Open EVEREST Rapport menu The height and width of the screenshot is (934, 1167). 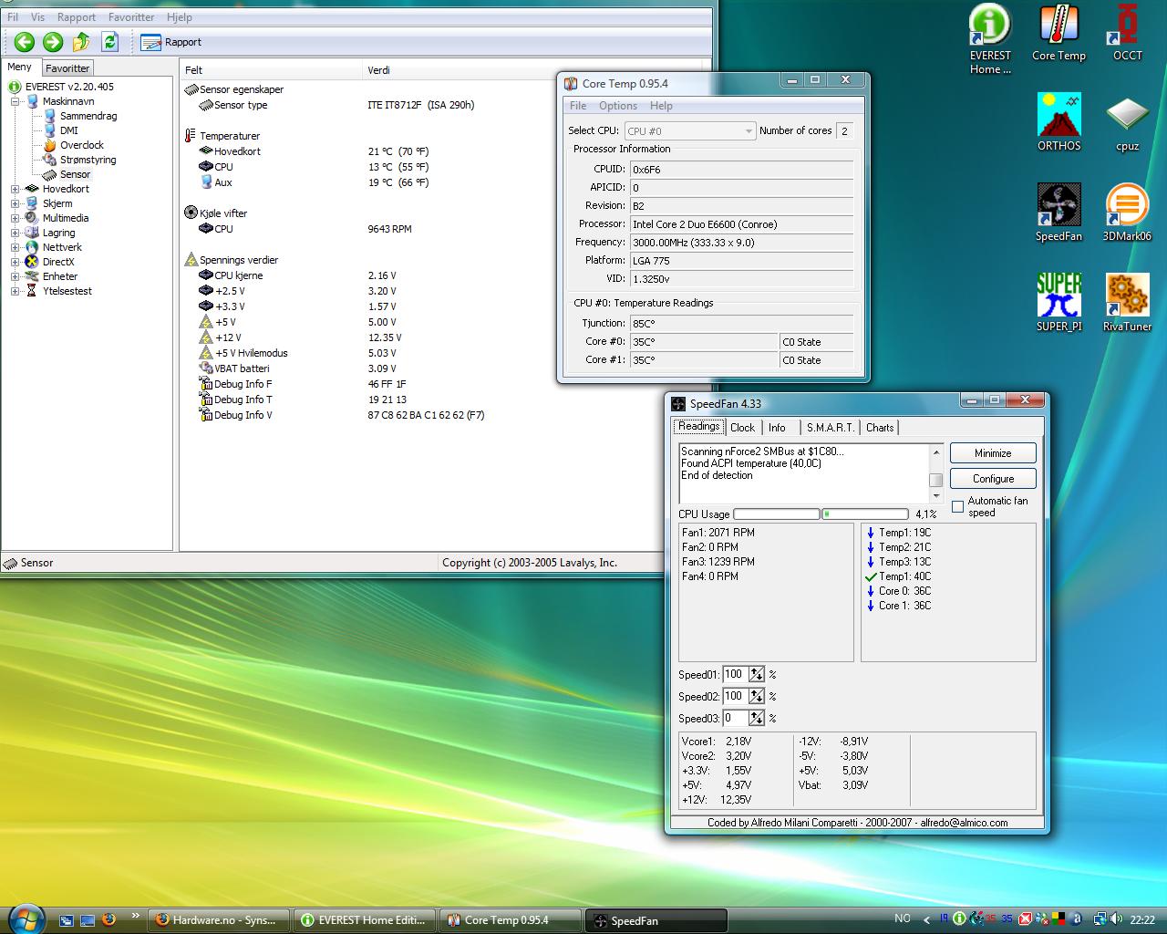pos(77,16)
